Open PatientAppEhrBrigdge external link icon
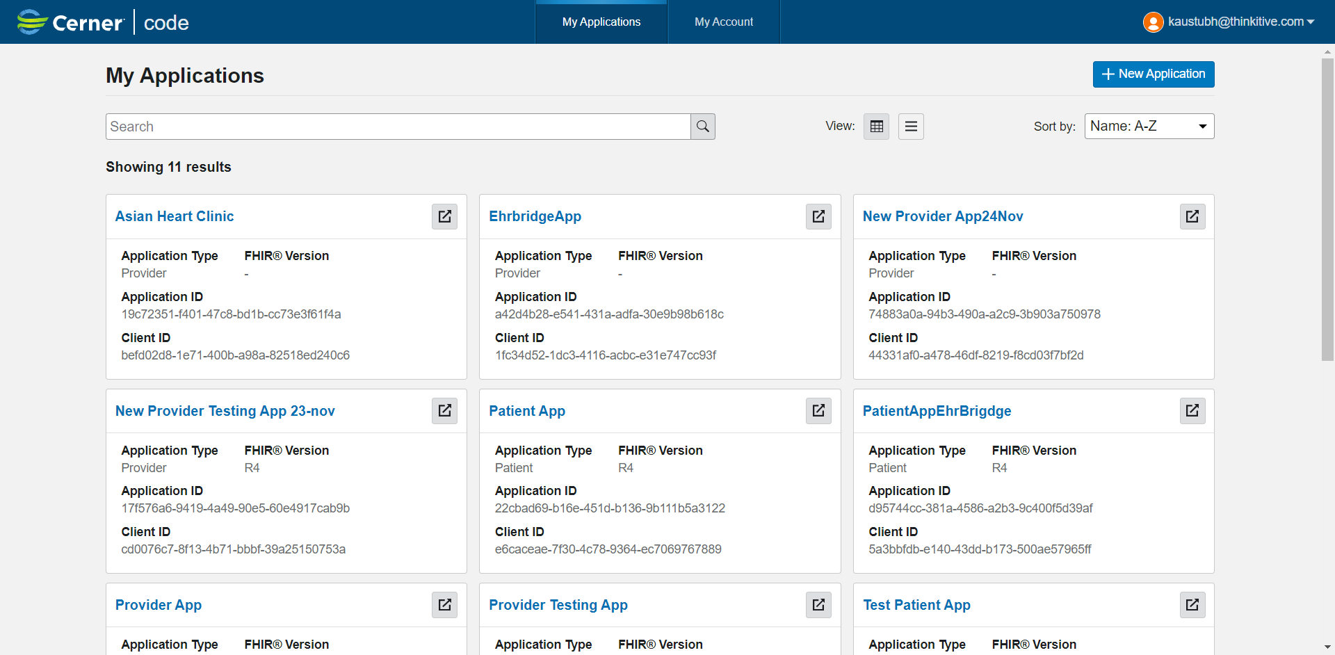This screenshot has height=655, width=1335. [x=1192, y=411]
